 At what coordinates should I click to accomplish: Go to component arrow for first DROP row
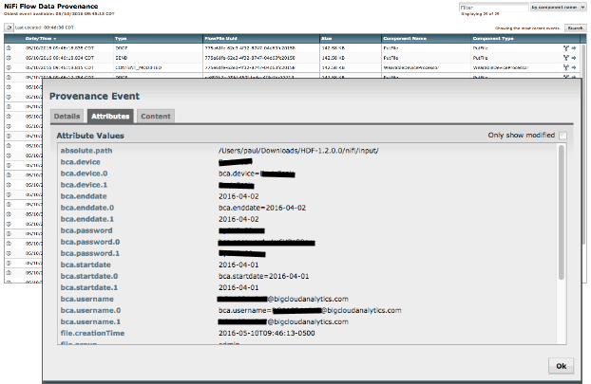coord(574,48)
